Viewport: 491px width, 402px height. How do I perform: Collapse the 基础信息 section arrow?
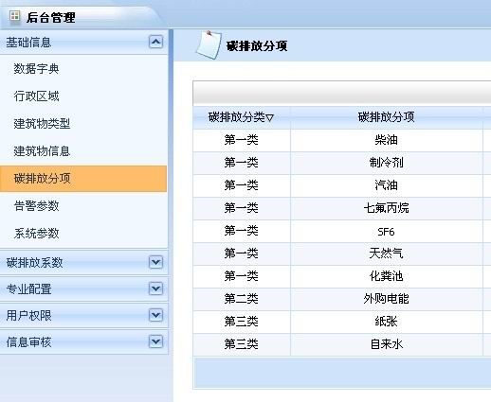click(155, 42)
